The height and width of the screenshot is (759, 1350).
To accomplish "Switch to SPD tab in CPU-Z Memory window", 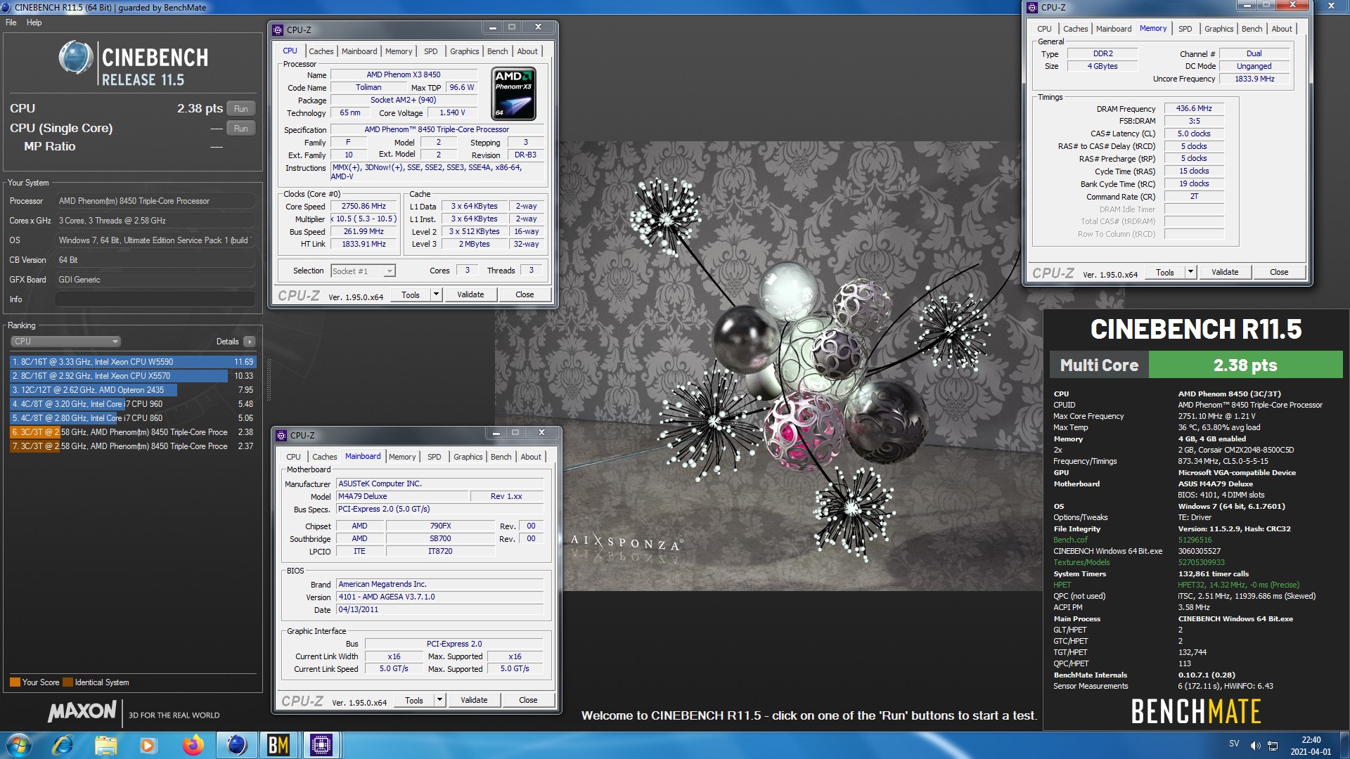I will tap(1185, 29).
